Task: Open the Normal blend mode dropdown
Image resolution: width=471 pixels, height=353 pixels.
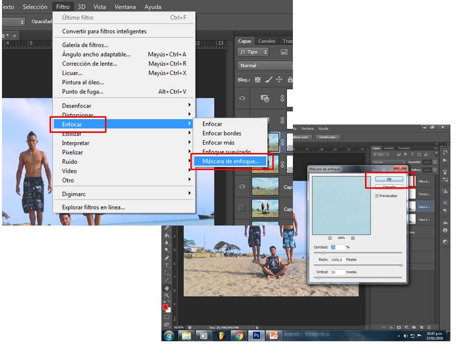Action: [265, 65]
